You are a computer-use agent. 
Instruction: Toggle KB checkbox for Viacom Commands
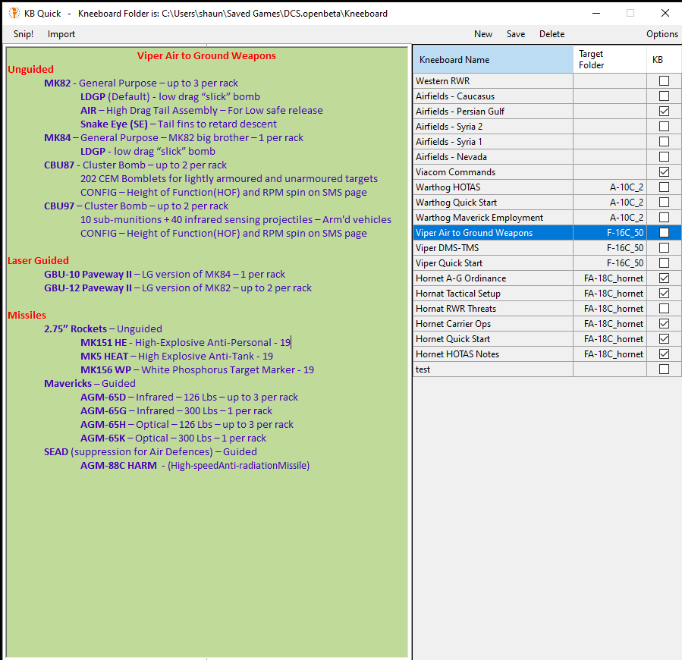(664, 172)
